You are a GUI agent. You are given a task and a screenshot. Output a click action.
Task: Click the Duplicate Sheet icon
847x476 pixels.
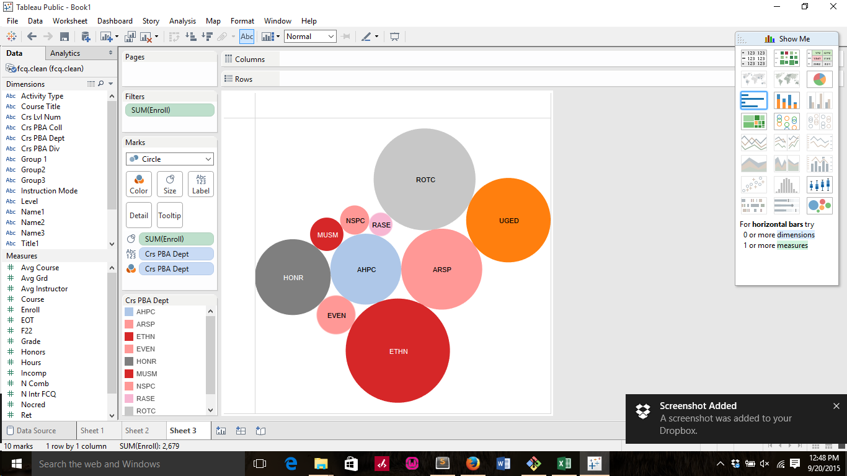pos(131,37)
